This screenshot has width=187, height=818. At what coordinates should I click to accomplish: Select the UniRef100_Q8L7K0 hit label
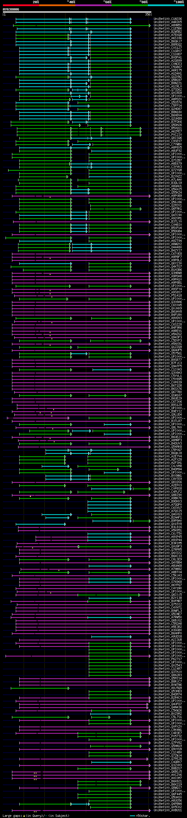pyautogui.click(x=168, y=427)
